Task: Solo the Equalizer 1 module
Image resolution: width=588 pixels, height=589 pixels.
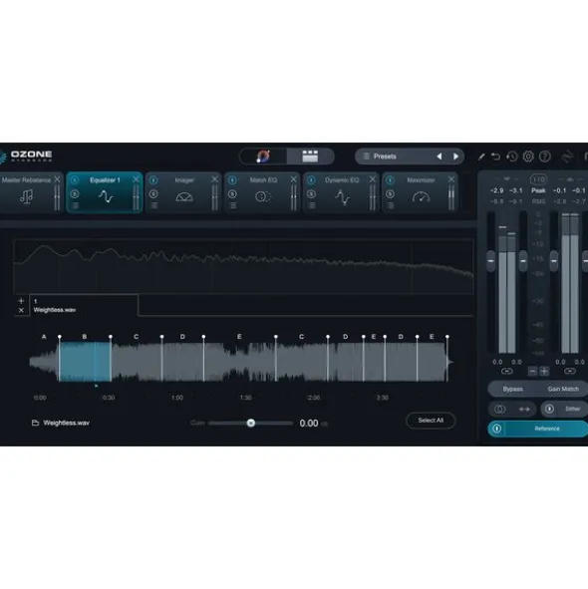Action: coord(75,194)
